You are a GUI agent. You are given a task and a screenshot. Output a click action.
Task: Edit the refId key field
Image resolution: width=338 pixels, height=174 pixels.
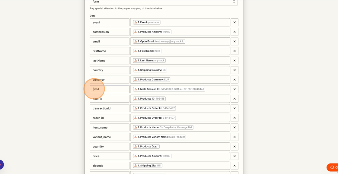pyautogui.click(x=110, y=89)
